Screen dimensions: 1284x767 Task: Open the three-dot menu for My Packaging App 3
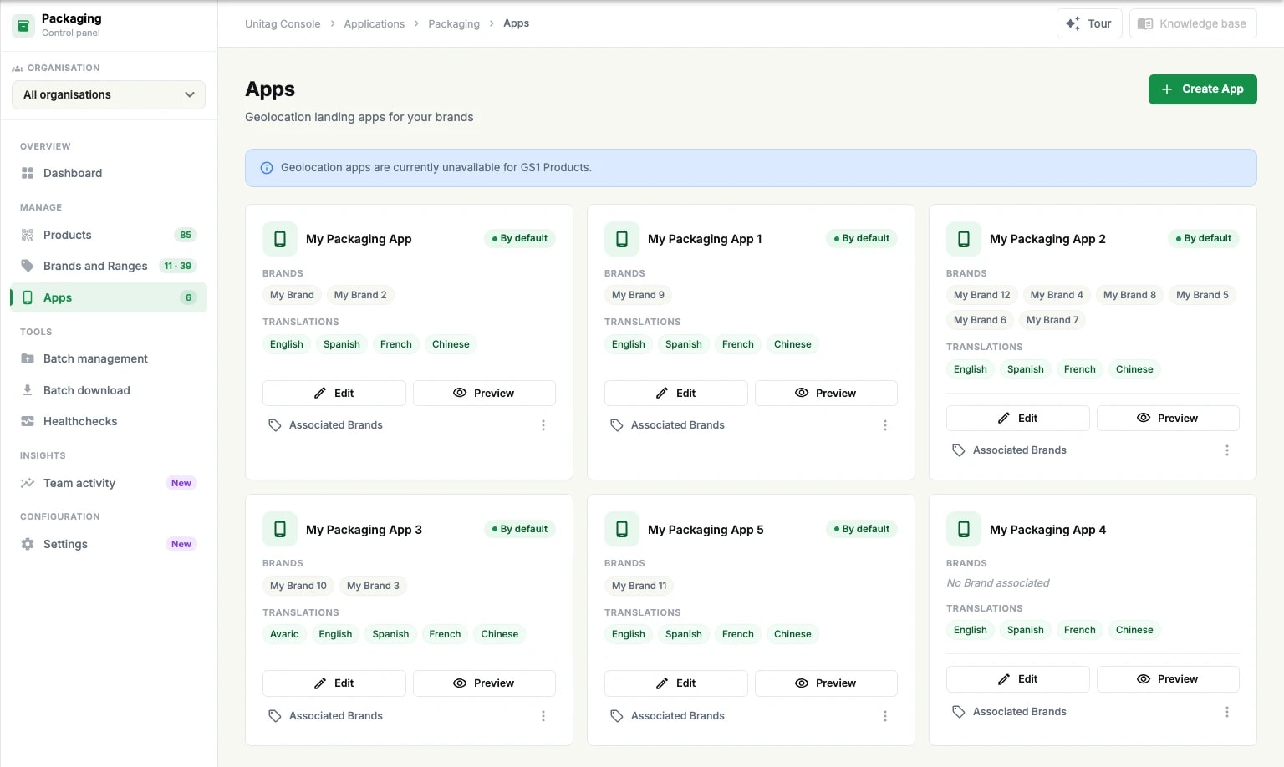click(543, 716)
